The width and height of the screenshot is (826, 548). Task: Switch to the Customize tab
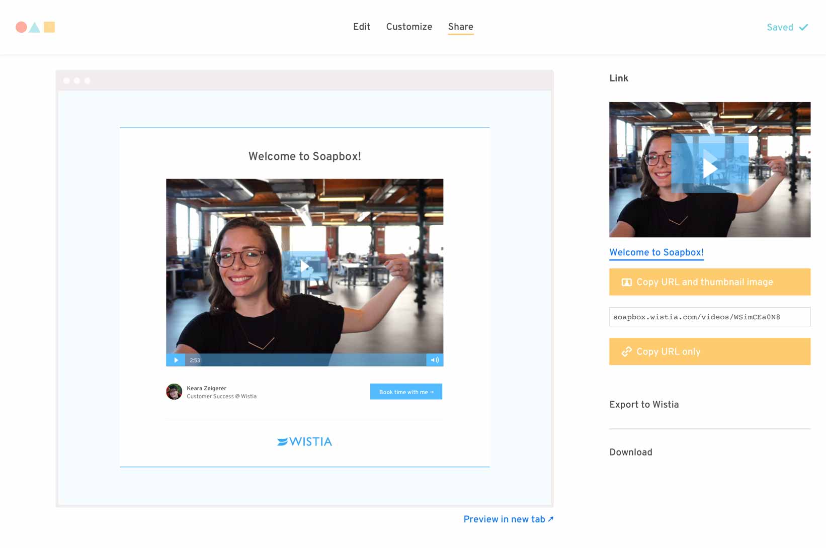pyautogui.click(x=409, y=27)
